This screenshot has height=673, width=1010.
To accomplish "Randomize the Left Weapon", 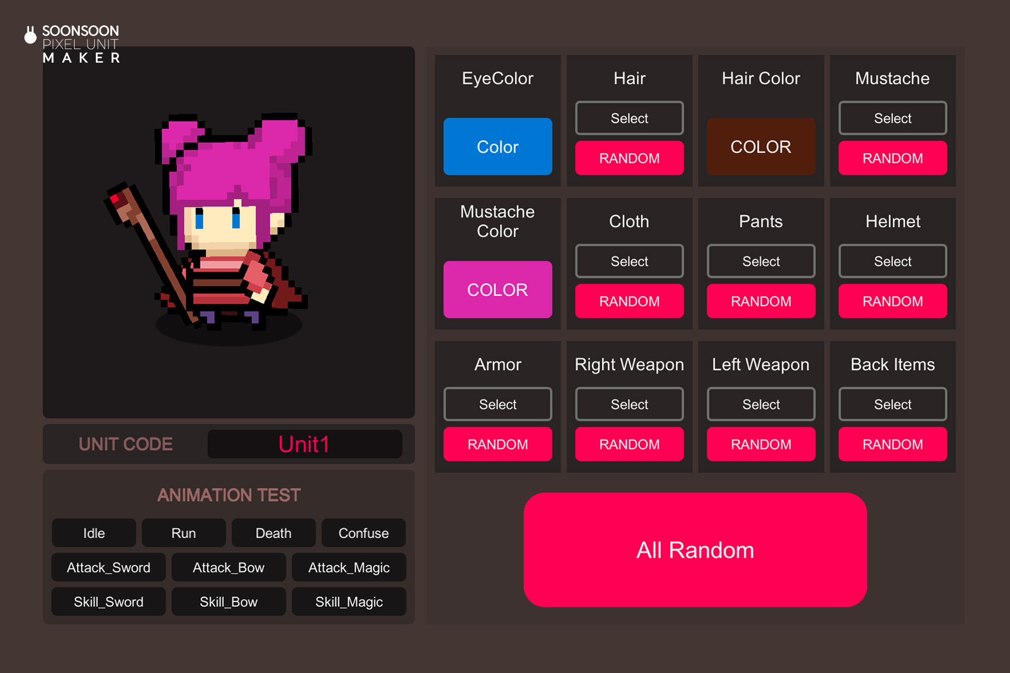I will coord(761,444).
